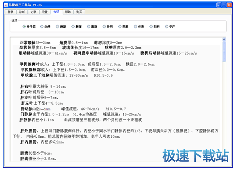This screenshot has width=237, height=170.
Task: Click the app icon in title bar
Action: [x=6, y=5]
